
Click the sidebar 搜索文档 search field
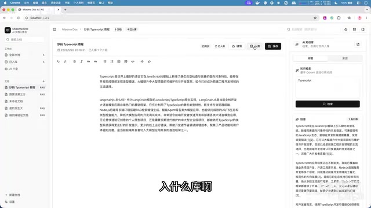coord(24,40)
